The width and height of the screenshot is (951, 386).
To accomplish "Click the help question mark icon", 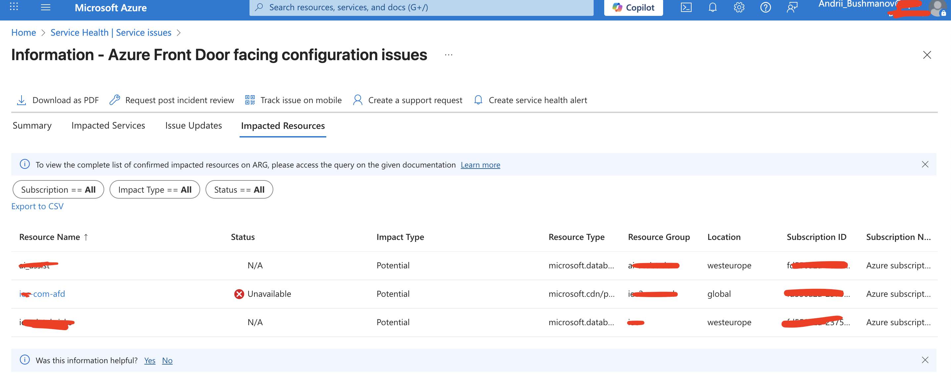I will (x=765, y=7).
